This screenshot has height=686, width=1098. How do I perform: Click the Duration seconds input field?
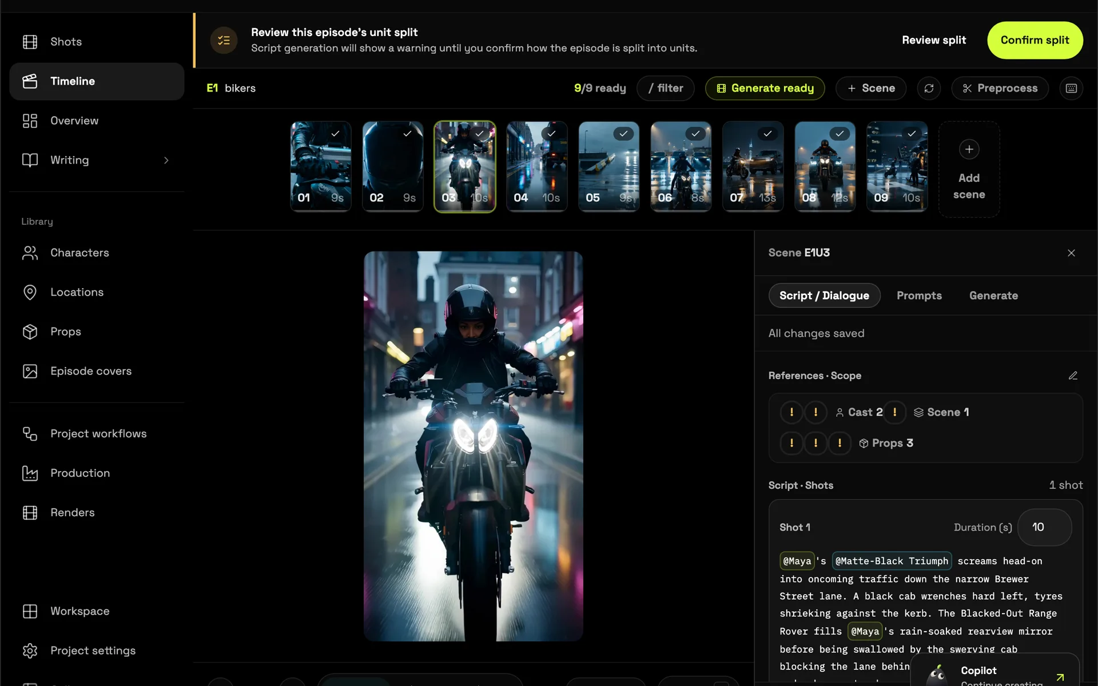tap(1044, 527)
